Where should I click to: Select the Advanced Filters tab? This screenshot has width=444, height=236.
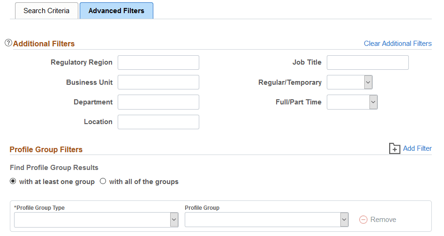(116, 11)
